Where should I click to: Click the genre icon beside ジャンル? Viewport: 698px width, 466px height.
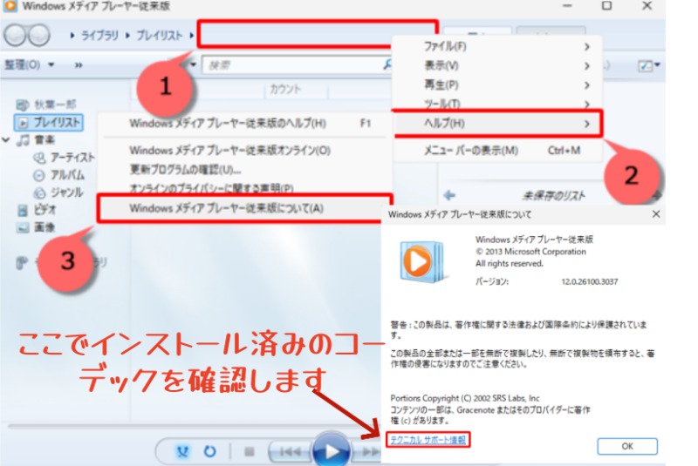(x=39, y=192)
